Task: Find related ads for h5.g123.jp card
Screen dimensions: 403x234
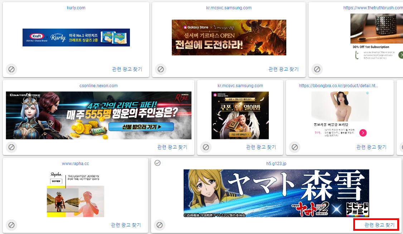Action: pos(379,225)
